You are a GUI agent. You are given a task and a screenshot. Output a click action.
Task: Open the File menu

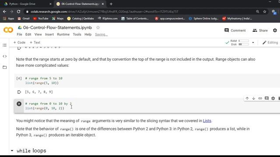19,34
